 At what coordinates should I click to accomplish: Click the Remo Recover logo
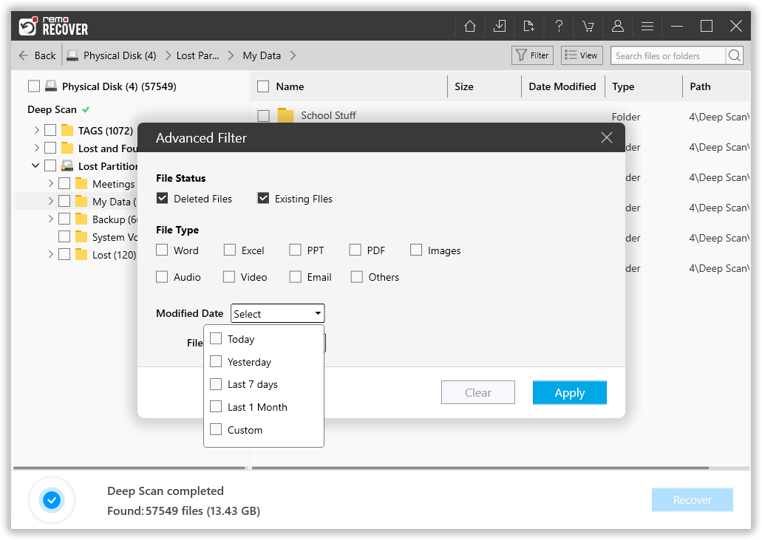click(53, 26)
